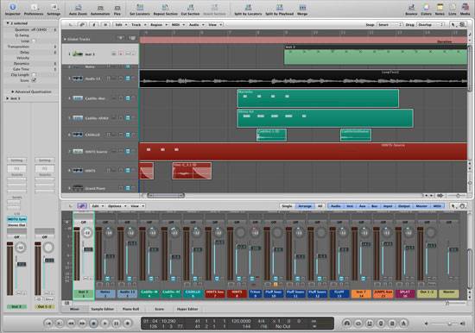Click the beat 3 track instrument icon

point(78,53)
